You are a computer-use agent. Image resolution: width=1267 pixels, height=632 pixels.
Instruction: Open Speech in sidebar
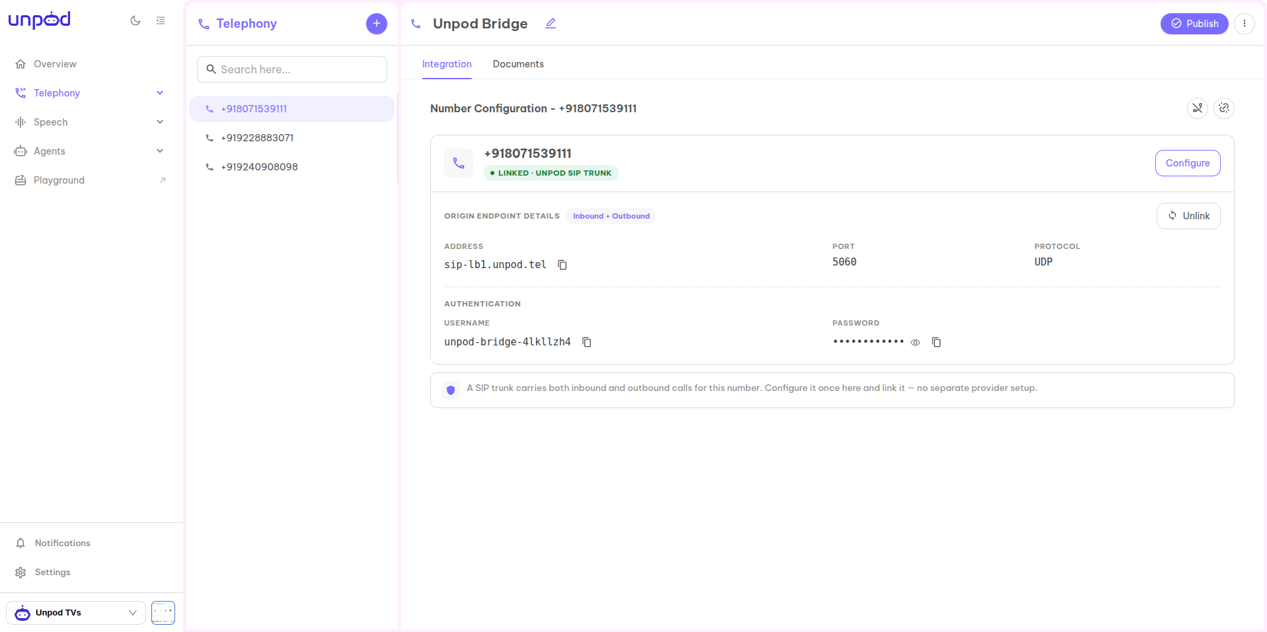click(x=51, y=122)
